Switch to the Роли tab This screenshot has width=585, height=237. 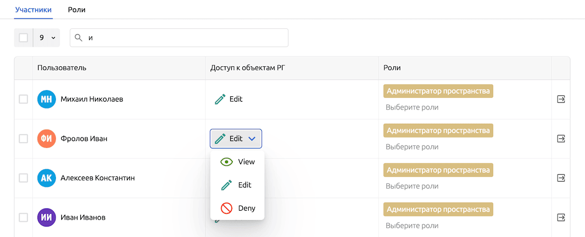[x=77, y=9]
